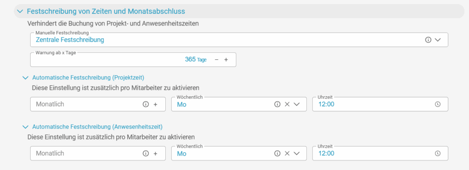Image resolution: width=469 pixels, height=170 pixels.
Task: Add monthly entry with plus in Anwesenheitszeit
Action: [155, 153]
